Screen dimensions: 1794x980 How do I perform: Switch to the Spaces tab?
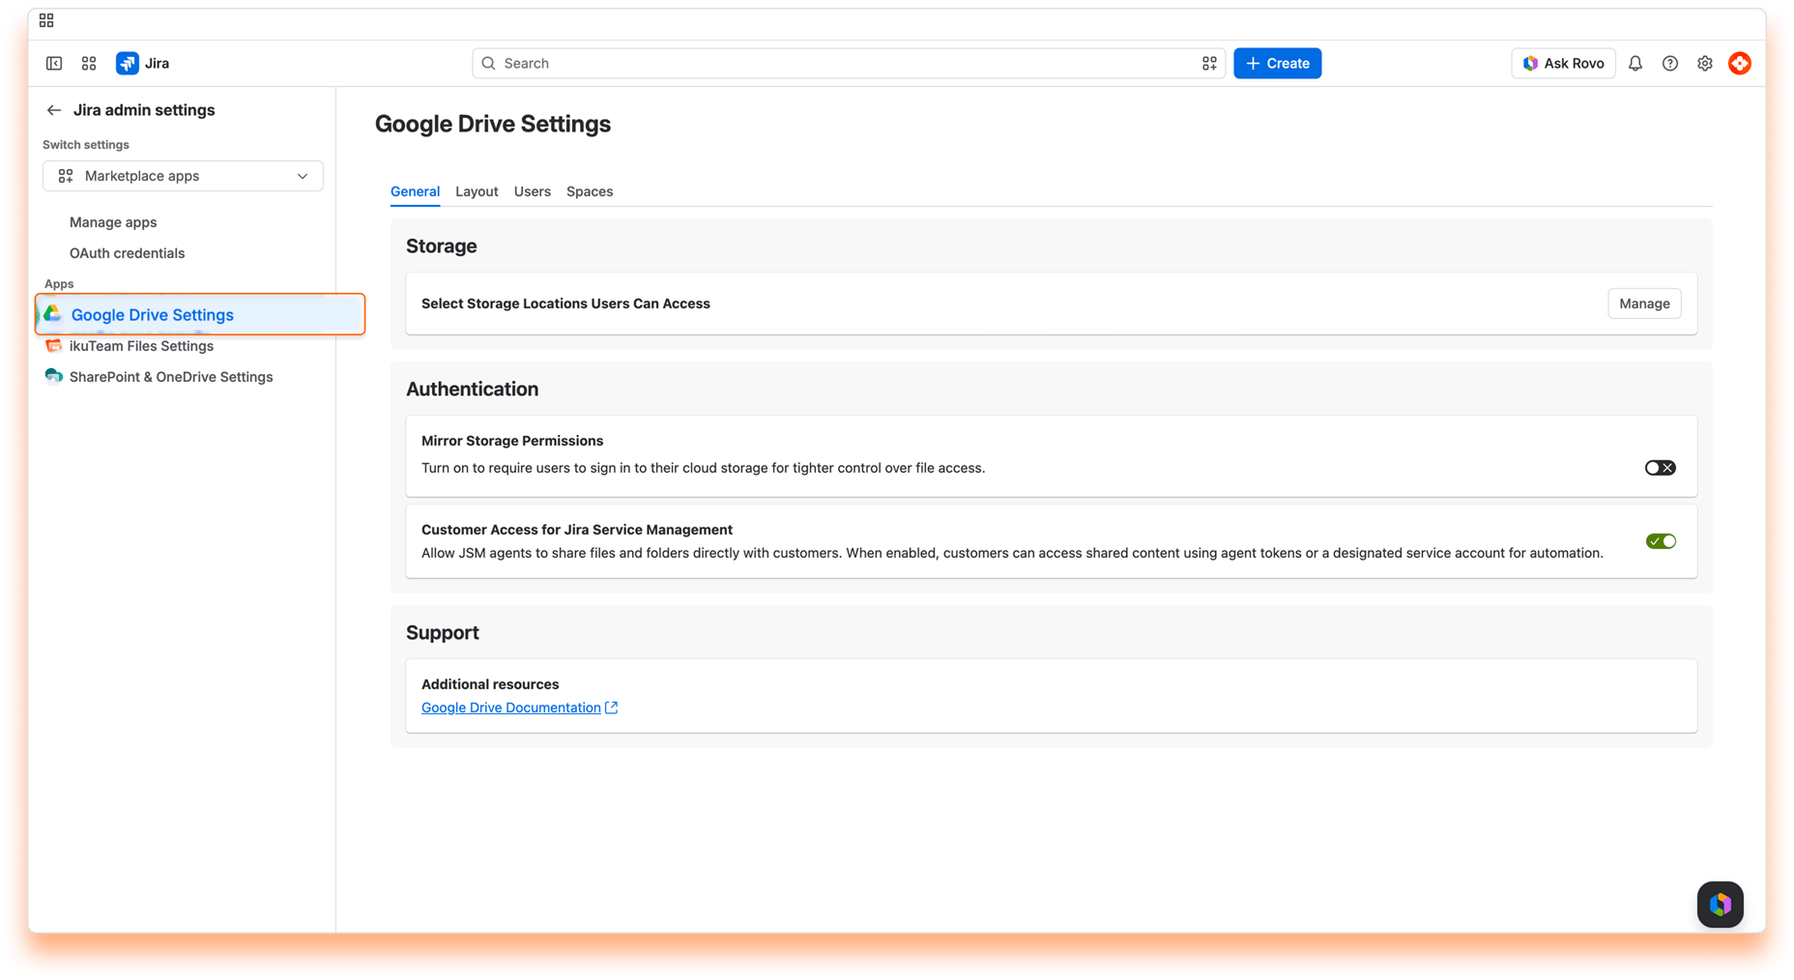(x=590, y=191)
